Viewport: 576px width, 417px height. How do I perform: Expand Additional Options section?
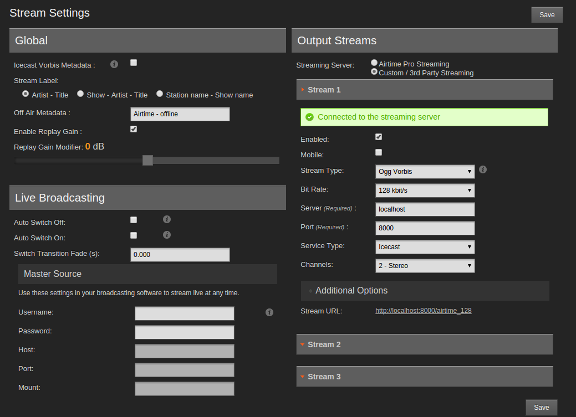pos(425,291)
